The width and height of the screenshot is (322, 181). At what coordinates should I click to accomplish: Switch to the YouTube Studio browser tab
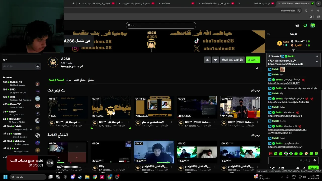click(x=216, y=4)
